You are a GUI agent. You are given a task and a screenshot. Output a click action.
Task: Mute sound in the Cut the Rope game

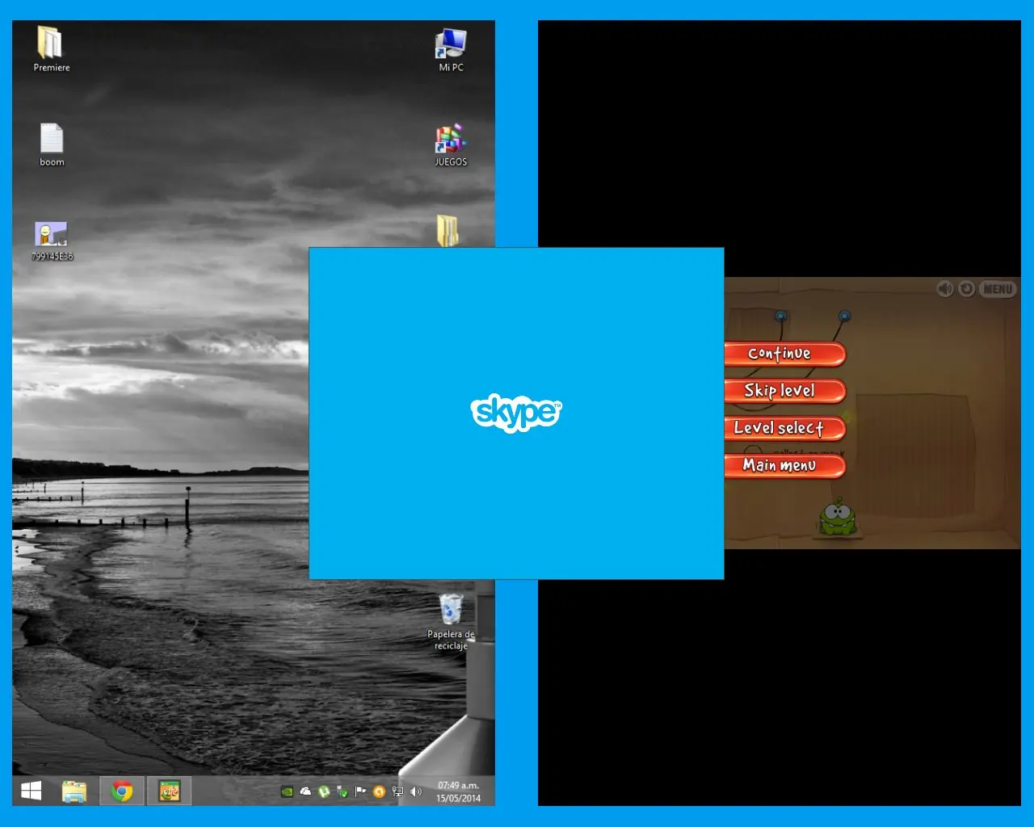[x=944, y=289]
